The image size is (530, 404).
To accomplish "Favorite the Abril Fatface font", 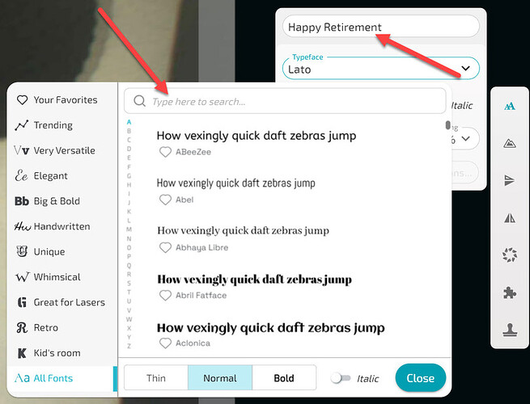I will (165, 296).
